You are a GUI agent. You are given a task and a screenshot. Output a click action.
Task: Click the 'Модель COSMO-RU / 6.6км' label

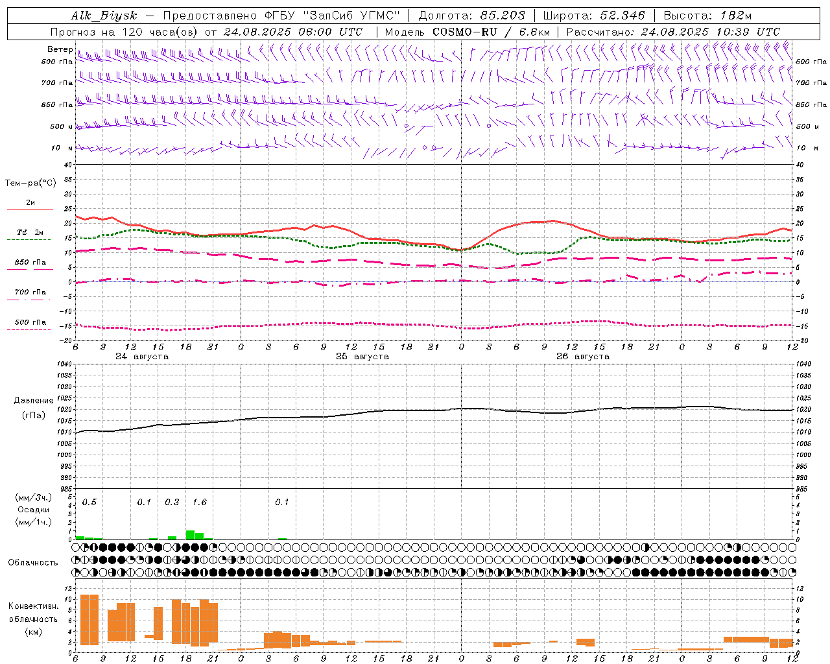click(468, 32)
